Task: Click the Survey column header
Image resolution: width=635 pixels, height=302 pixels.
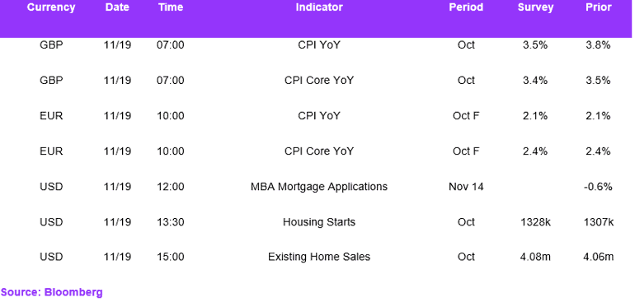Action: (535, 7)
